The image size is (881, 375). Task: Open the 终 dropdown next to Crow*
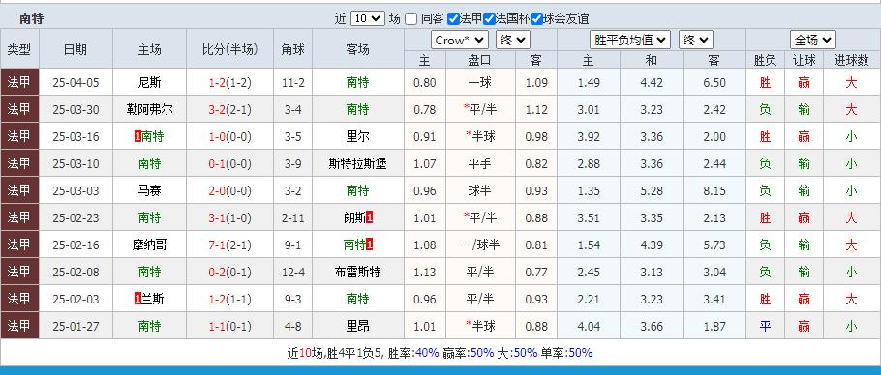(513, 40)
